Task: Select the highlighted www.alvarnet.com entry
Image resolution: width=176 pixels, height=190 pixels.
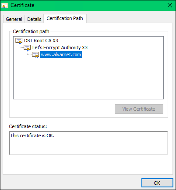Action: click(x=61, y=54)
